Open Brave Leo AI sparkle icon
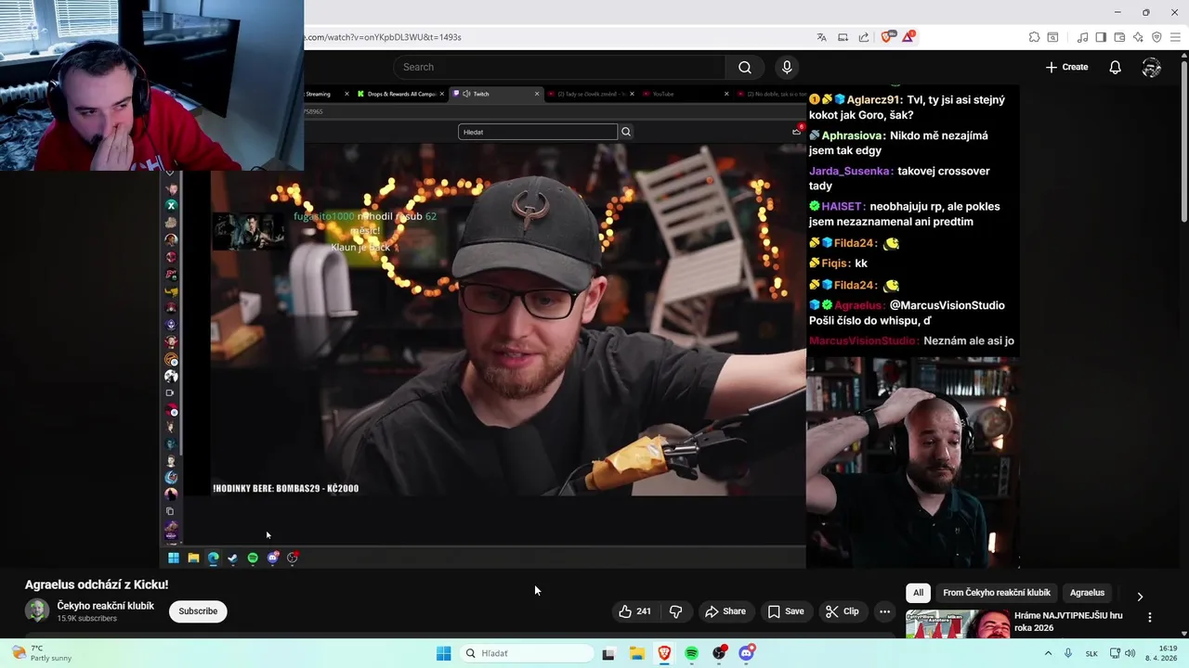The width and height of the screenshot is (1189, 668). coord(1138,37)
